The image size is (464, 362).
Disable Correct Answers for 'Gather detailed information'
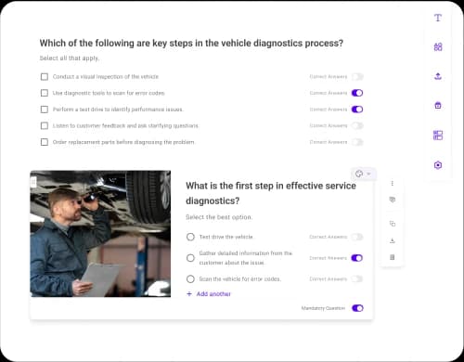point(357,258)
